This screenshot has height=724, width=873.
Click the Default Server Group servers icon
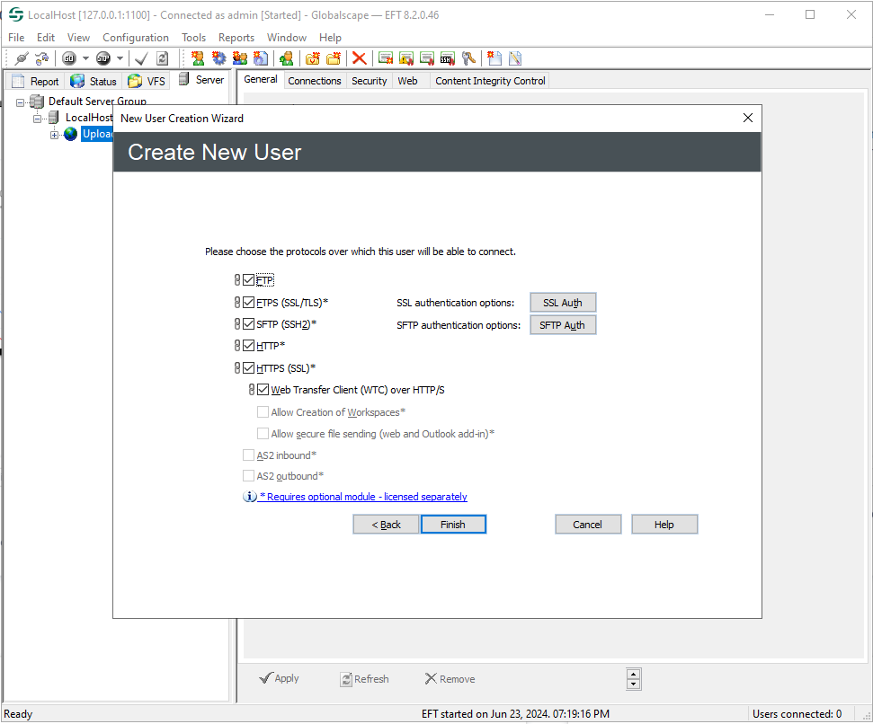(x=37, y=102)
